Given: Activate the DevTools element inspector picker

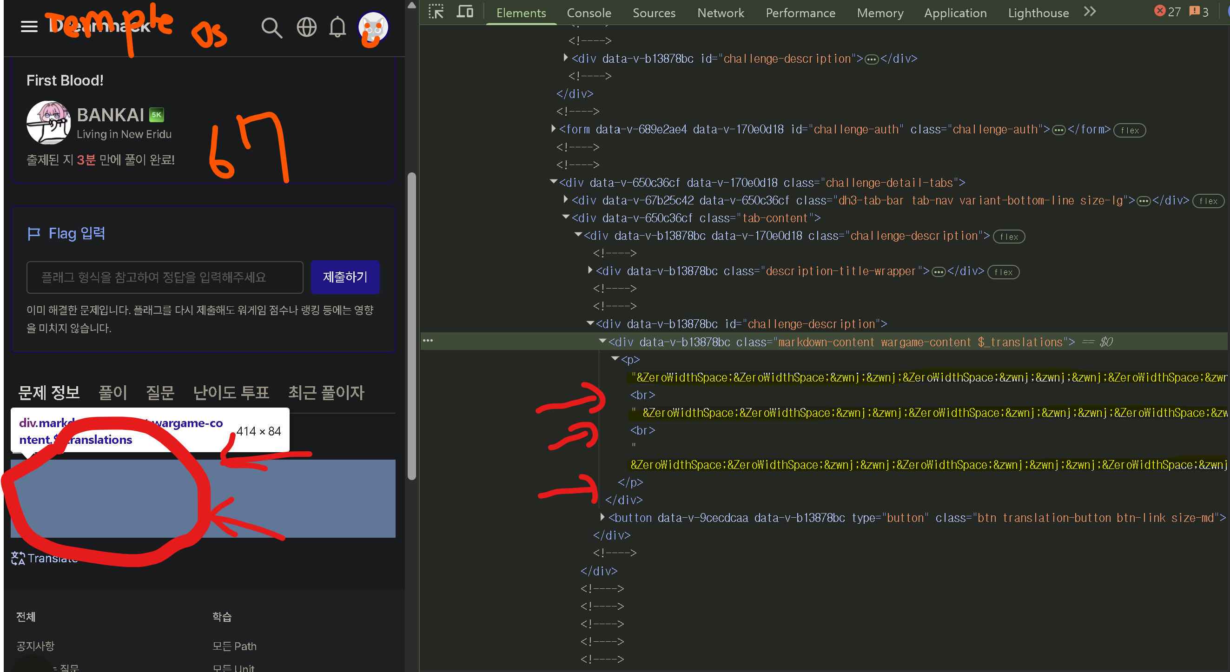Looking at the screenshot, I should [436, 12].
